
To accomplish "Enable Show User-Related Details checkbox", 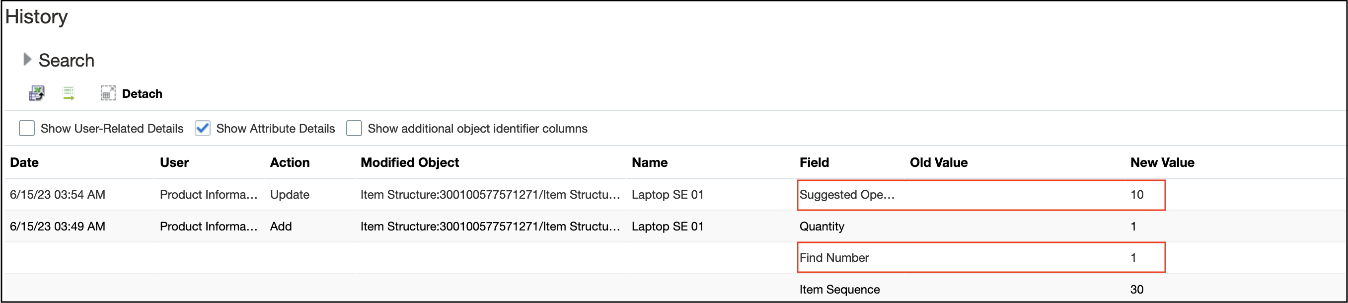I will pyautogui.click(x=27, y=128).
